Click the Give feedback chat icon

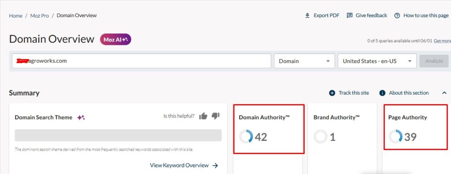350,15
